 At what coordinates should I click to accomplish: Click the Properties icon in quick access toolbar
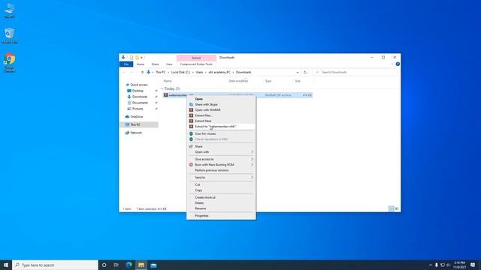pyautogui.click(x=131, y=57)
